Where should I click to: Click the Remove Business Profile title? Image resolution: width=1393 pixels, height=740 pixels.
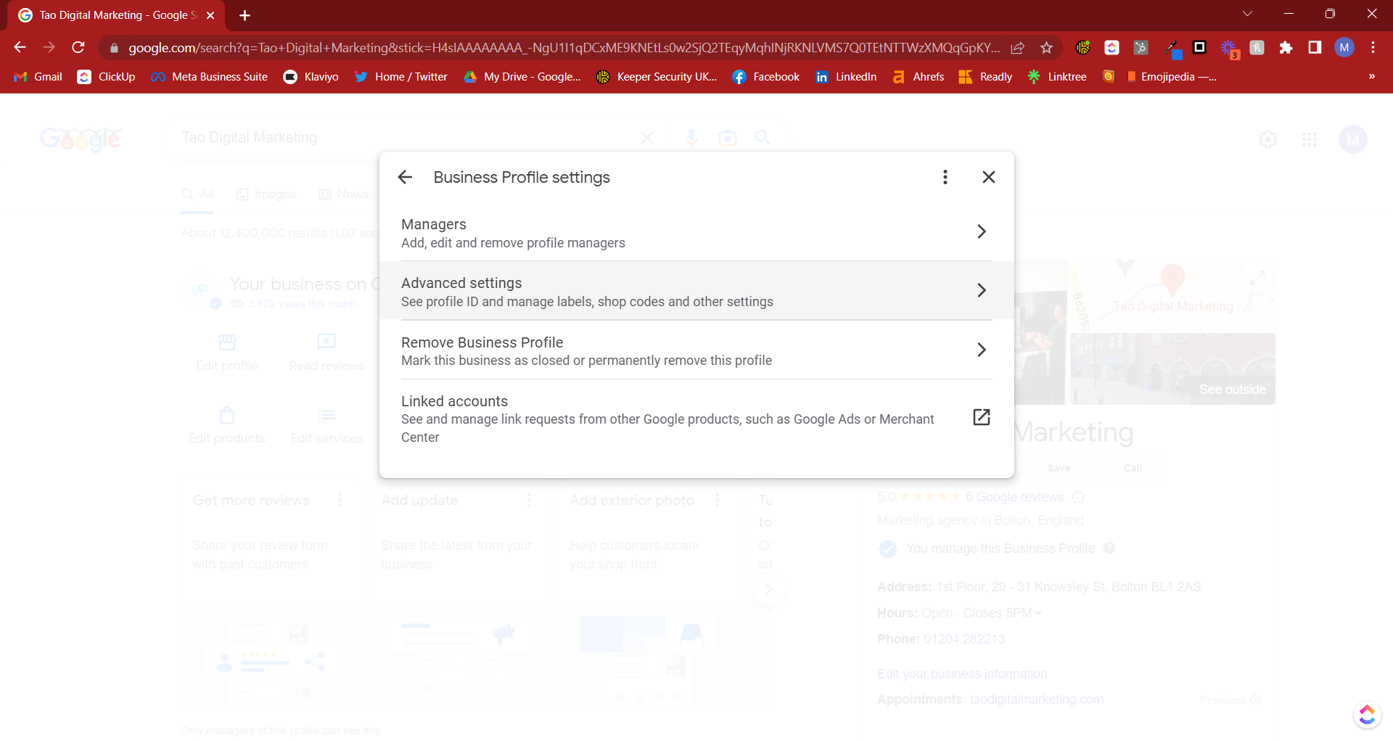click(482, 342)
